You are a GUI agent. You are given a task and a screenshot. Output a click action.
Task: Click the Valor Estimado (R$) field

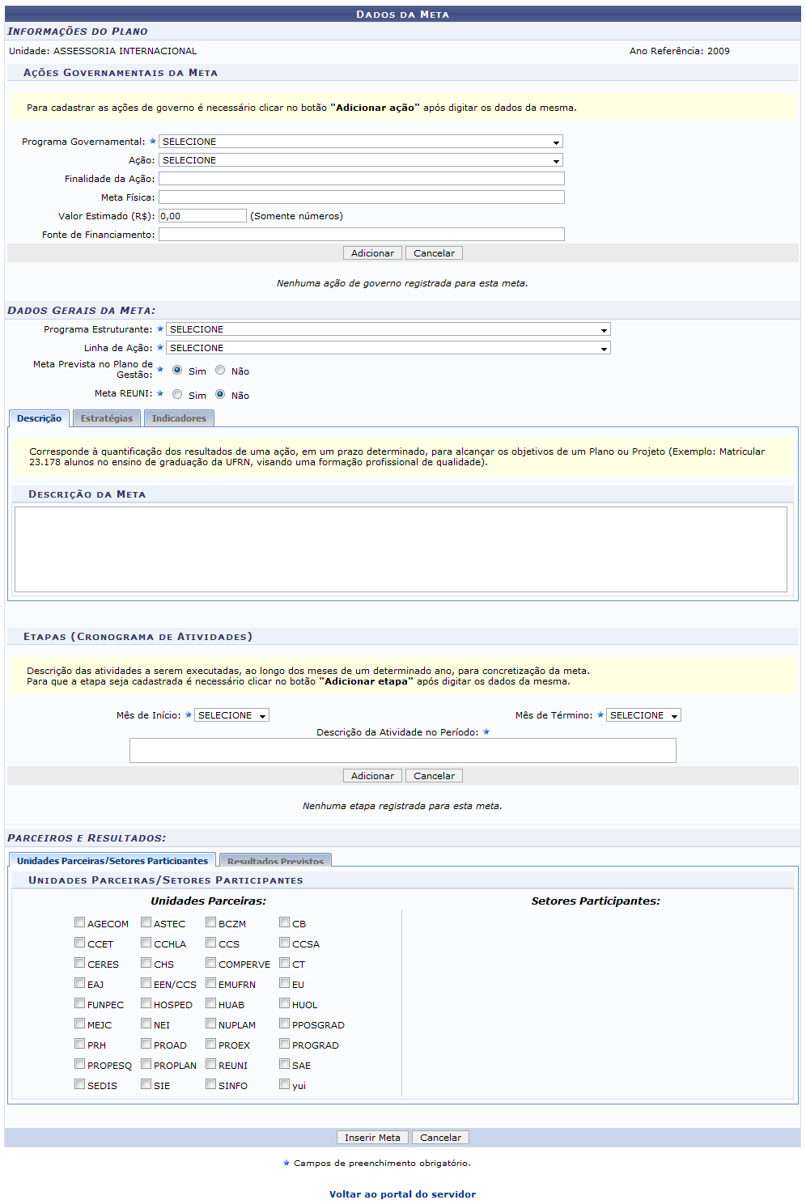click(202, 216)
